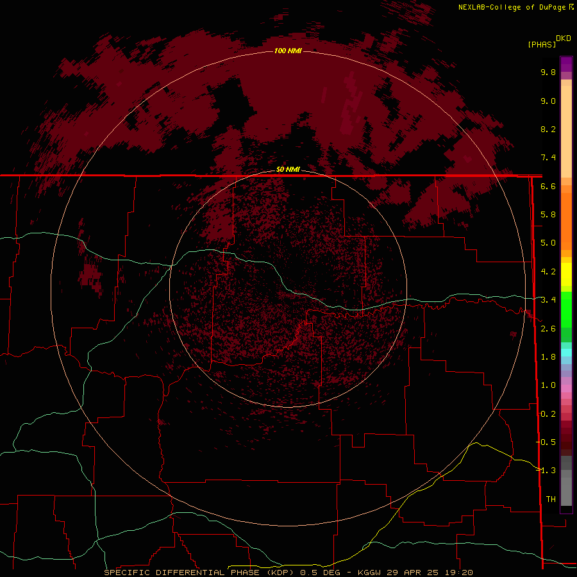Select the 6.6 value on the color scale
This screenshot has width=577, height=577.
pos(548,186)
